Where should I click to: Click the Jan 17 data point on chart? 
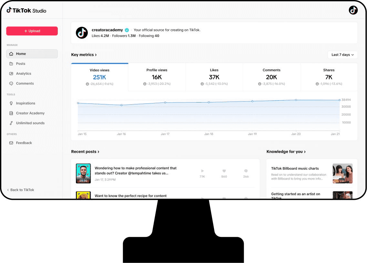pyautogui.click(x=165, y=102)
